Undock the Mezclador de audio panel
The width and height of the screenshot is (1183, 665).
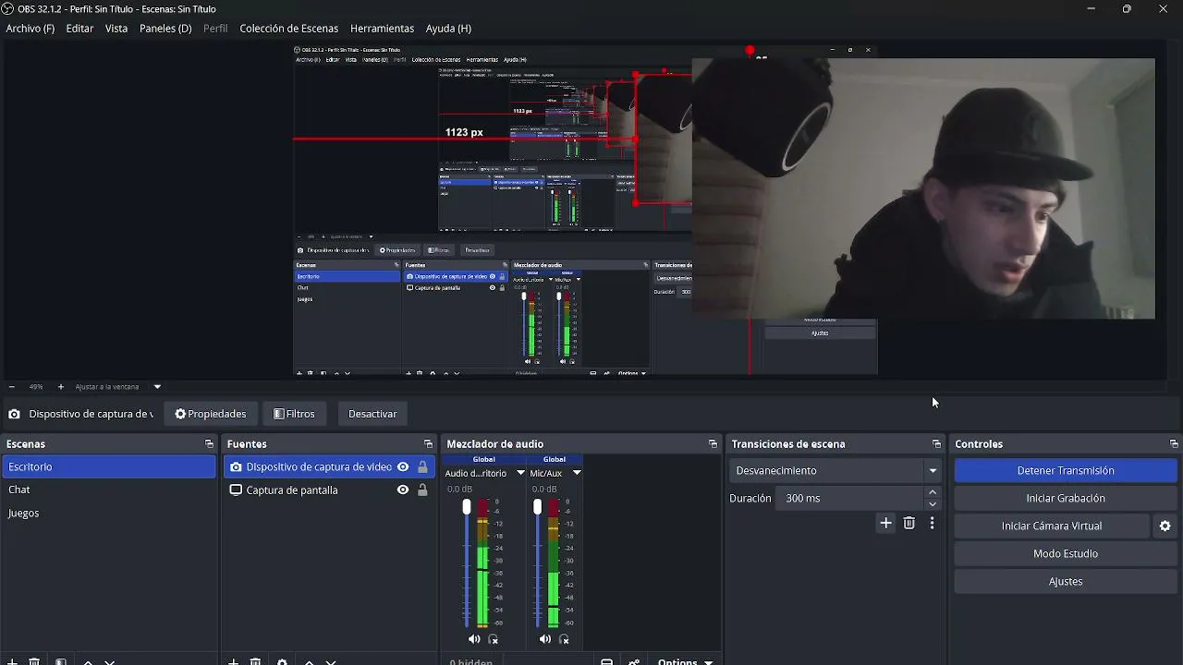[x=713, y=444]
